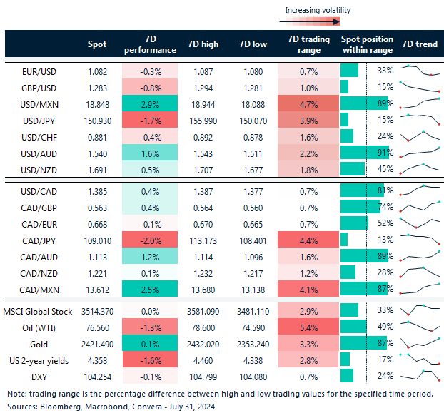
Task: Click the USD/AUD 91% range position bar
Action: (363, 152)
